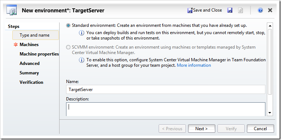
Task: Close the New environment dialog with the X
Action: click(x=270, y=10)
